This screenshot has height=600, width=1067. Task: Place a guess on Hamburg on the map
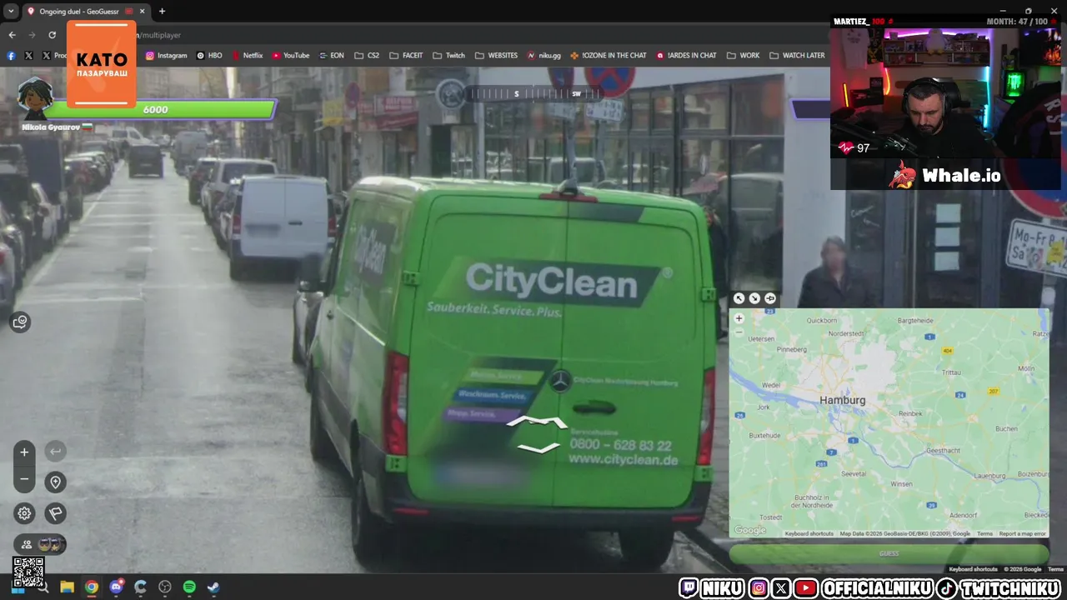click(843, 400)
